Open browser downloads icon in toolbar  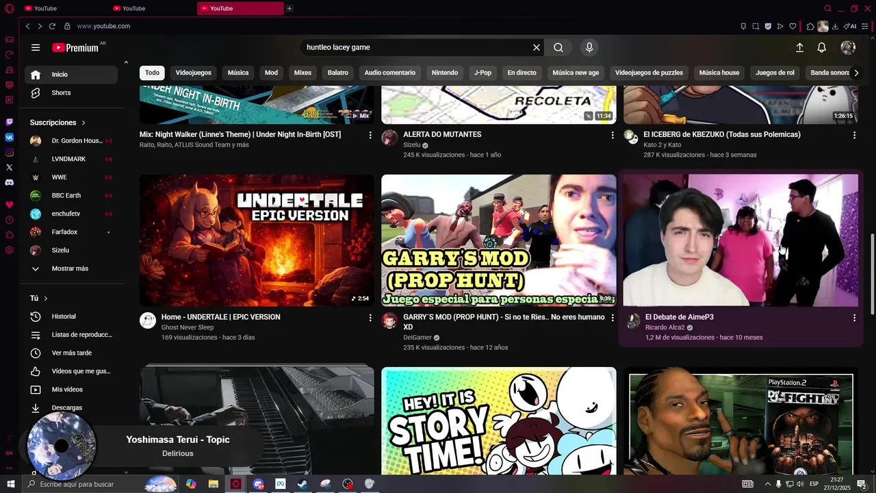(835, 26)
